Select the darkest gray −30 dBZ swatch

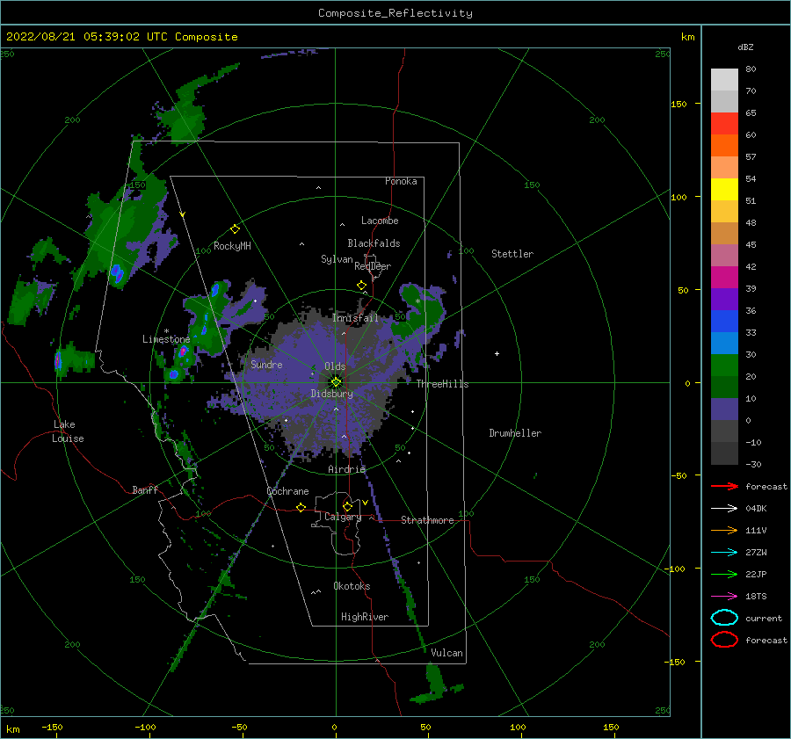coord(724,453)
